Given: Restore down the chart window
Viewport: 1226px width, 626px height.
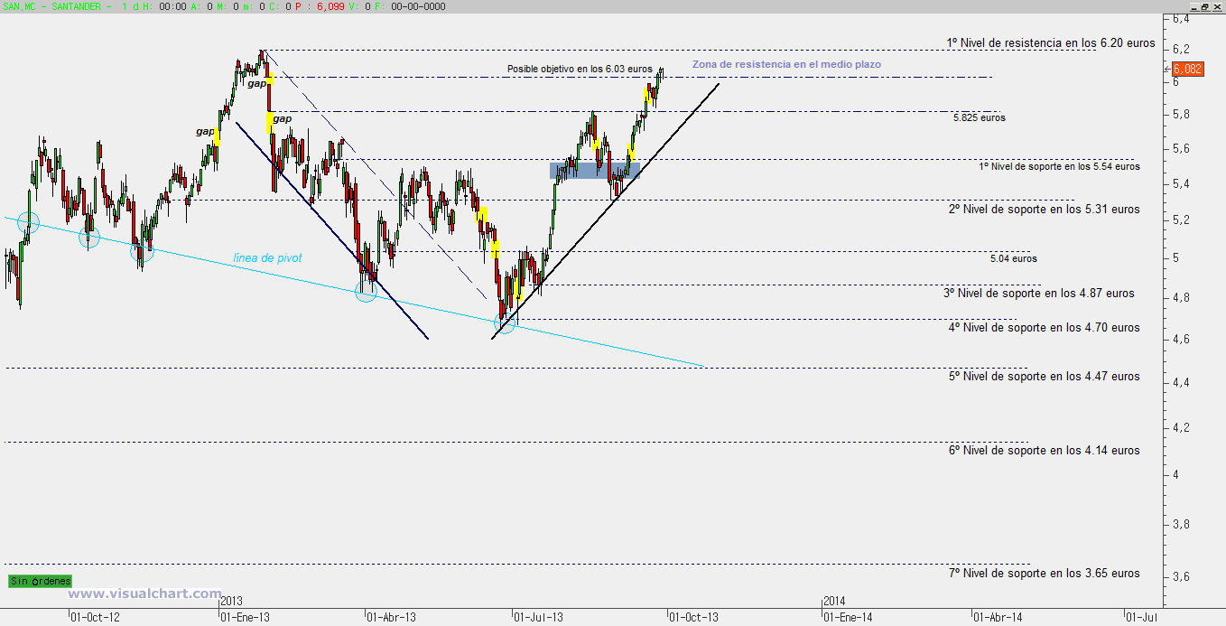Looking at the screenshot, I should click(1205, 6).
